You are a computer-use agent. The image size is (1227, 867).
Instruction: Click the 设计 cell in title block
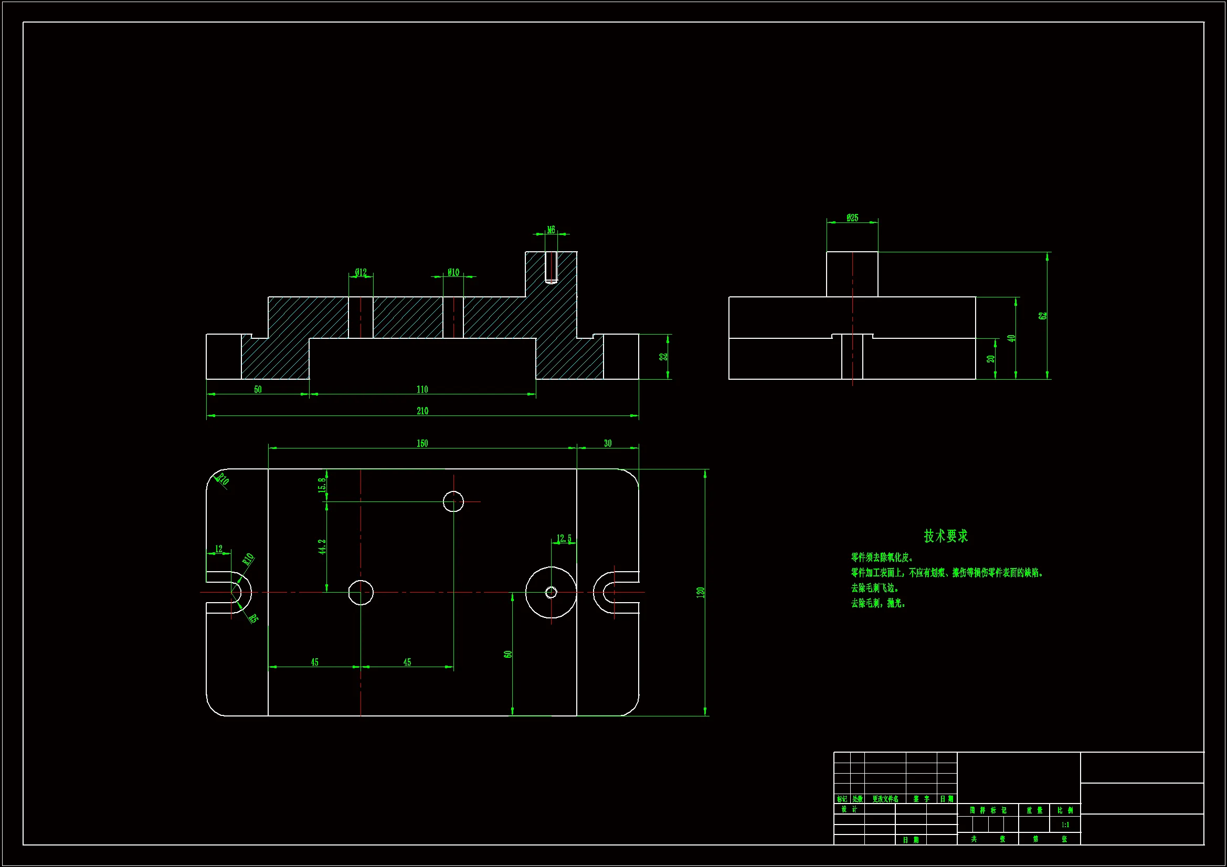coord(849,809)
